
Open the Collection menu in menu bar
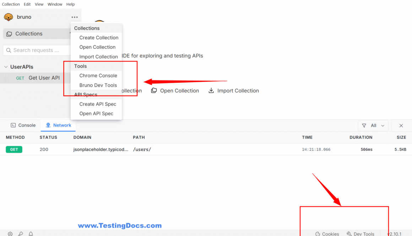tap(11, 4)
